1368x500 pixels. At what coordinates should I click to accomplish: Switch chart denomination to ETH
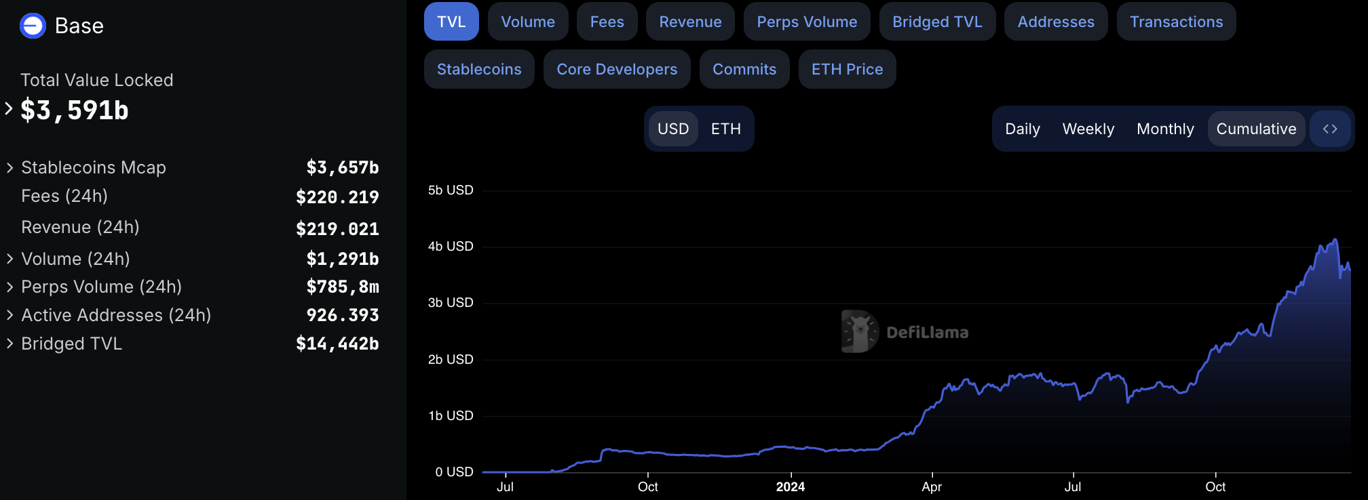726,129
